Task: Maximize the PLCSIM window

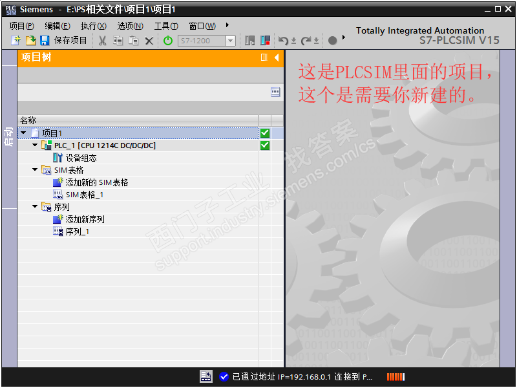Action: click(498, 9)
